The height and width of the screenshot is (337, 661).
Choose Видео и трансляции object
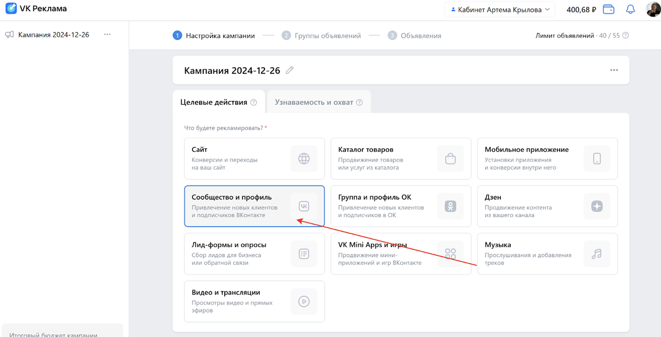pos(254,301)
